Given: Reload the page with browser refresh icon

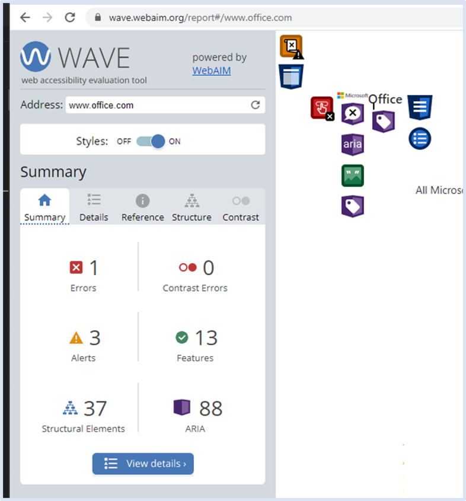Looking at the screenshot, I should coord(70,17).
